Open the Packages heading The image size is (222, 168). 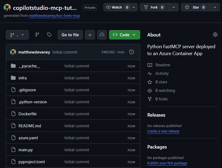coord(157,147)
